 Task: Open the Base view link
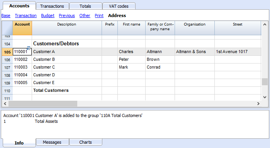point(6,15)
